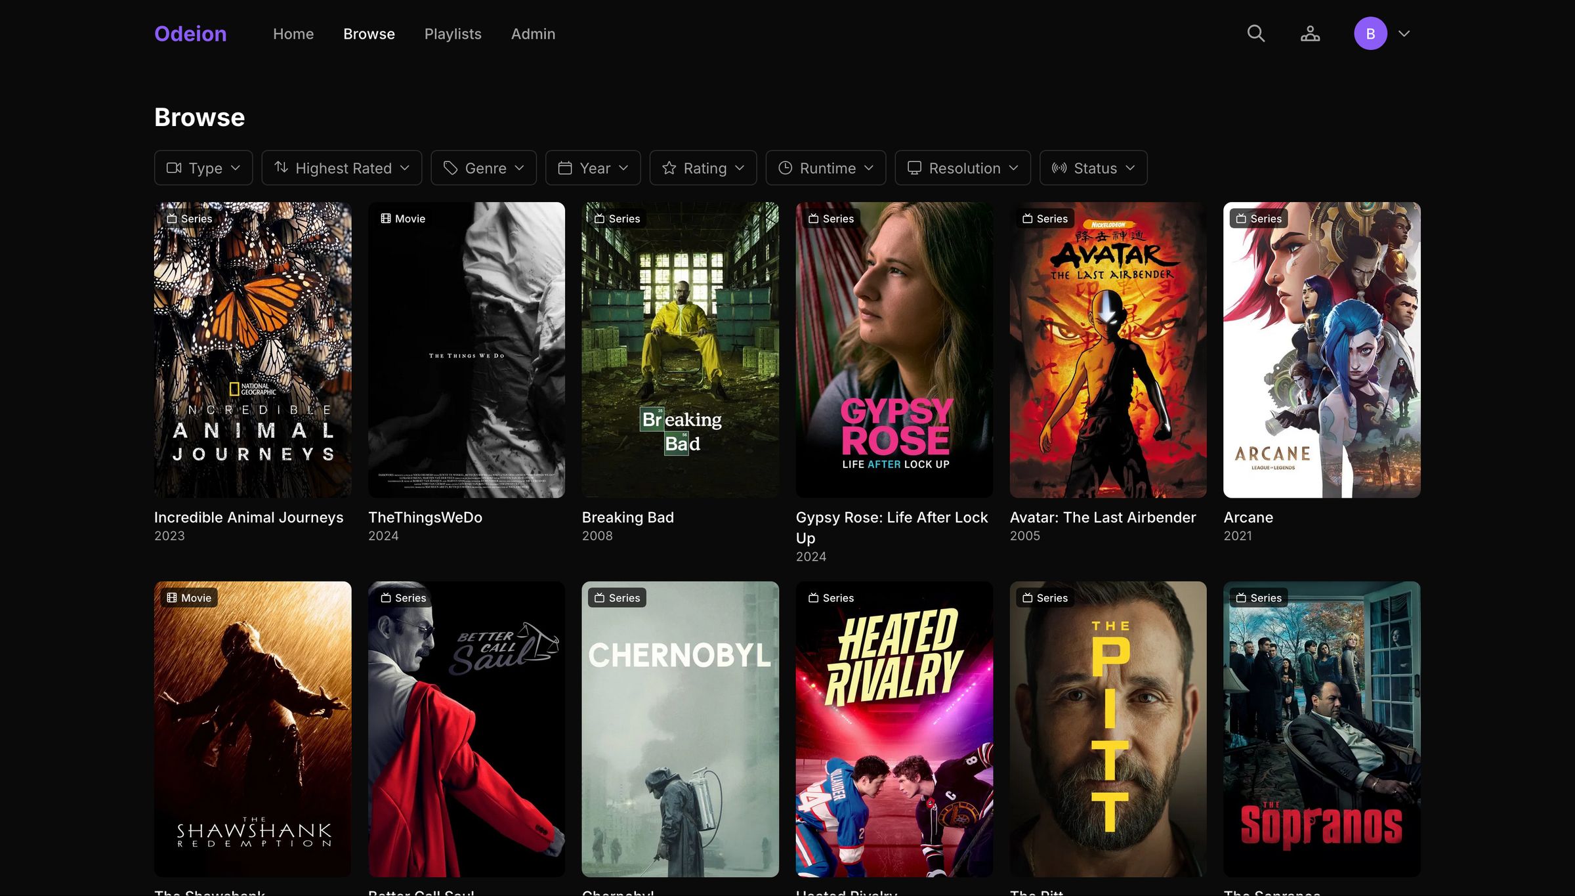Select the Browse nav item
The image size is (1575, 896).
(x=369, y=33)
